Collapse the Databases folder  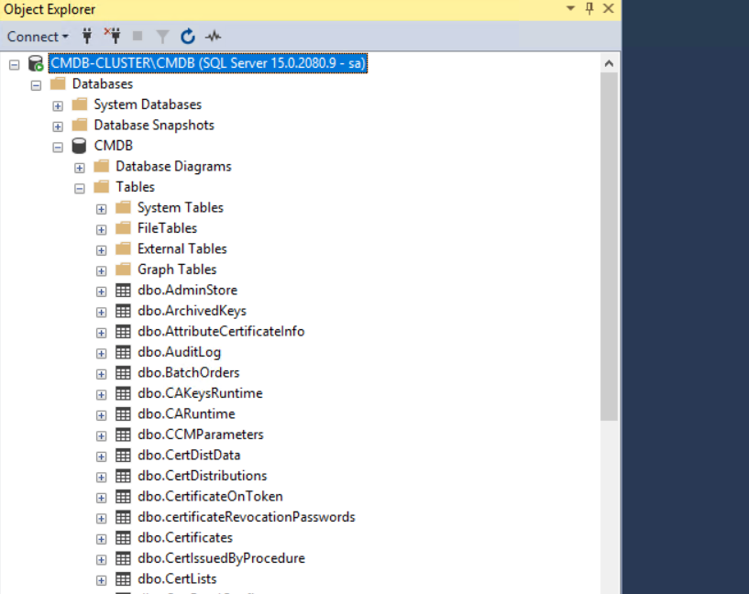(x=36, y=85)
